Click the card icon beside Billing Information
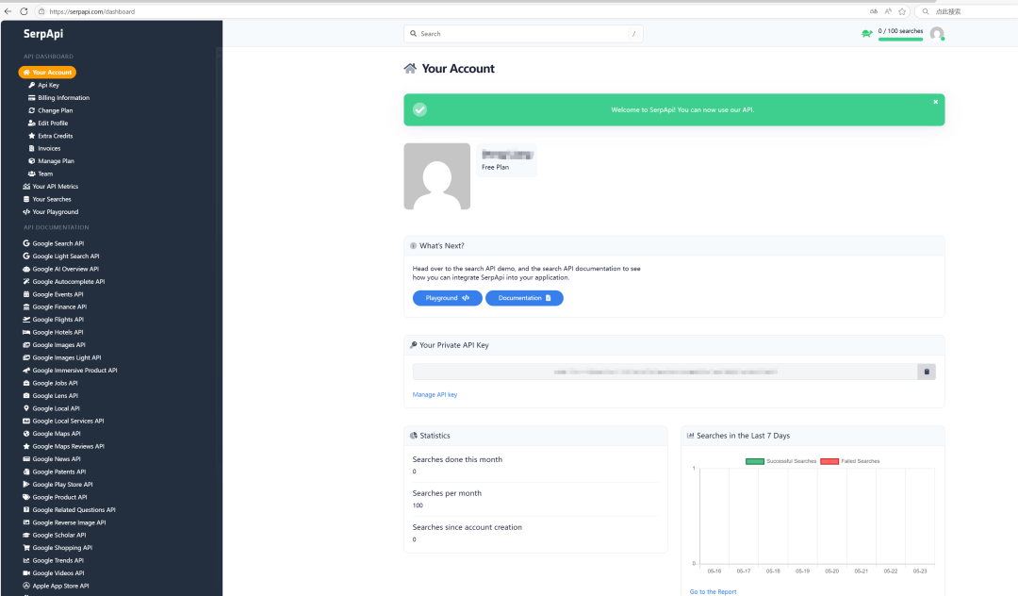This screenshot has width=1018, height=596. click(31, 98)
